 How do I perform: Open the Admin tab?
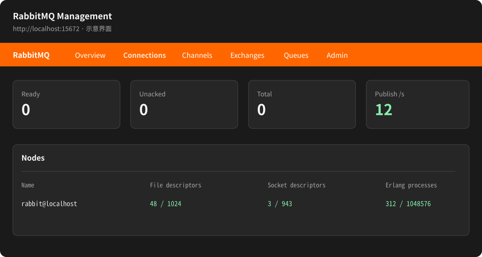click(337, 55)
